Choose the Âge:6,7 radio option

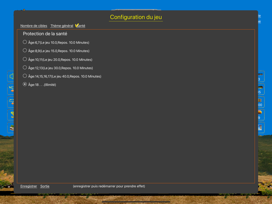25,42
